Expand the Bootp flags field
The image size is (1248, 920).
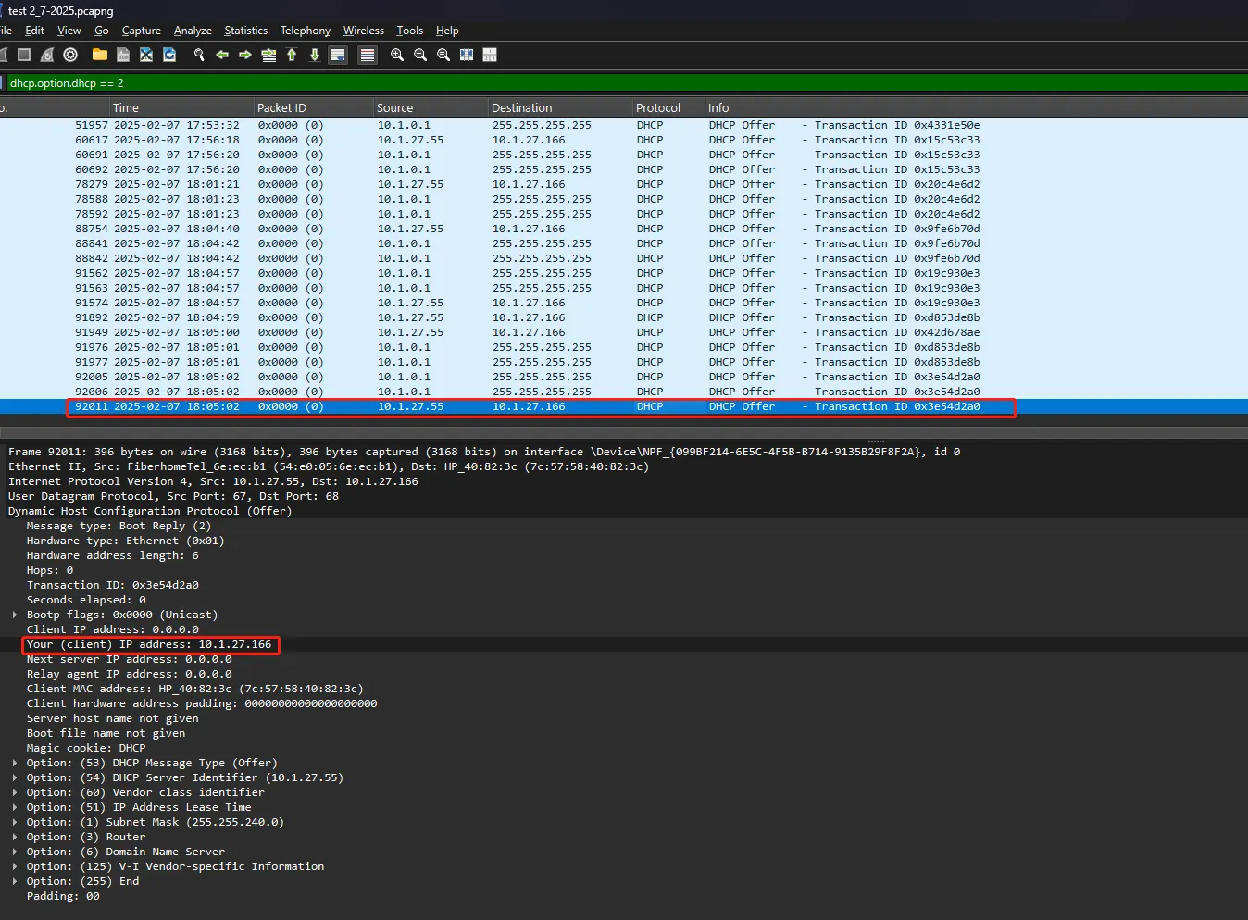(13, 614)
